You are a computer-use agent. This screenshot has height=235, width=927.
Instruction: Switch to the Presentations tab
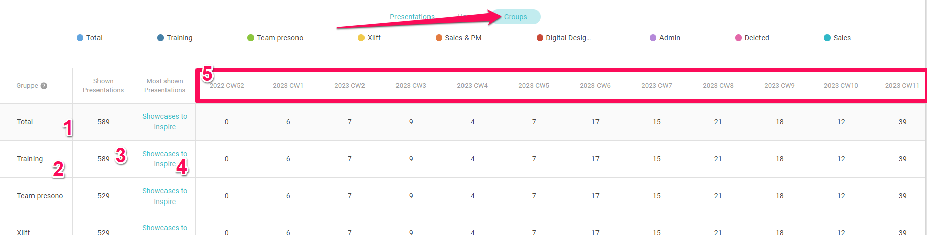click(x=412, y=17)
